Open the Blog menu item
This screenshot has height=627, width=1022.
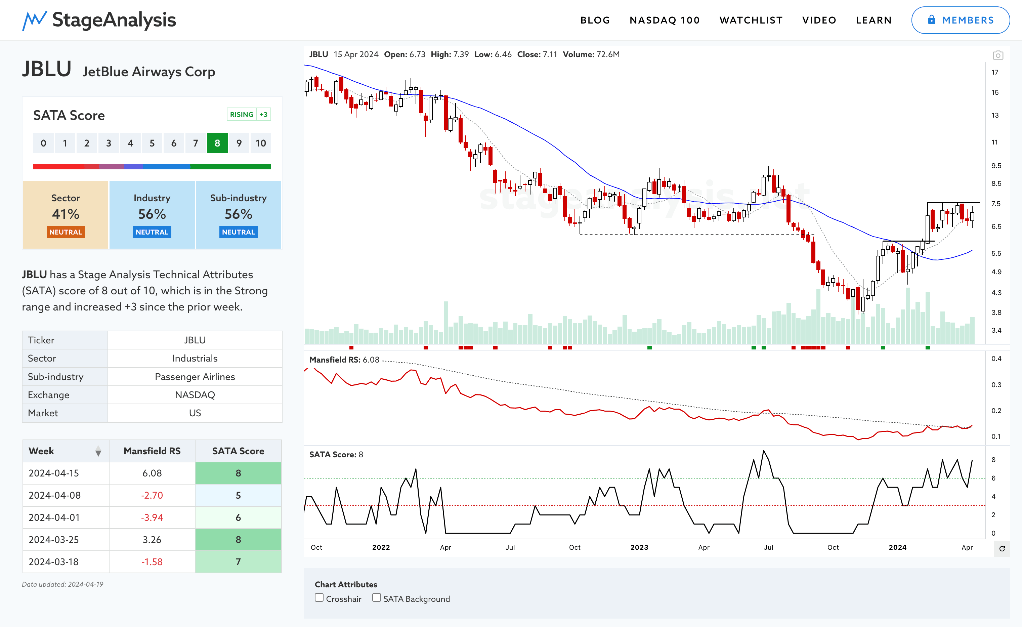[x=595, y=20]
